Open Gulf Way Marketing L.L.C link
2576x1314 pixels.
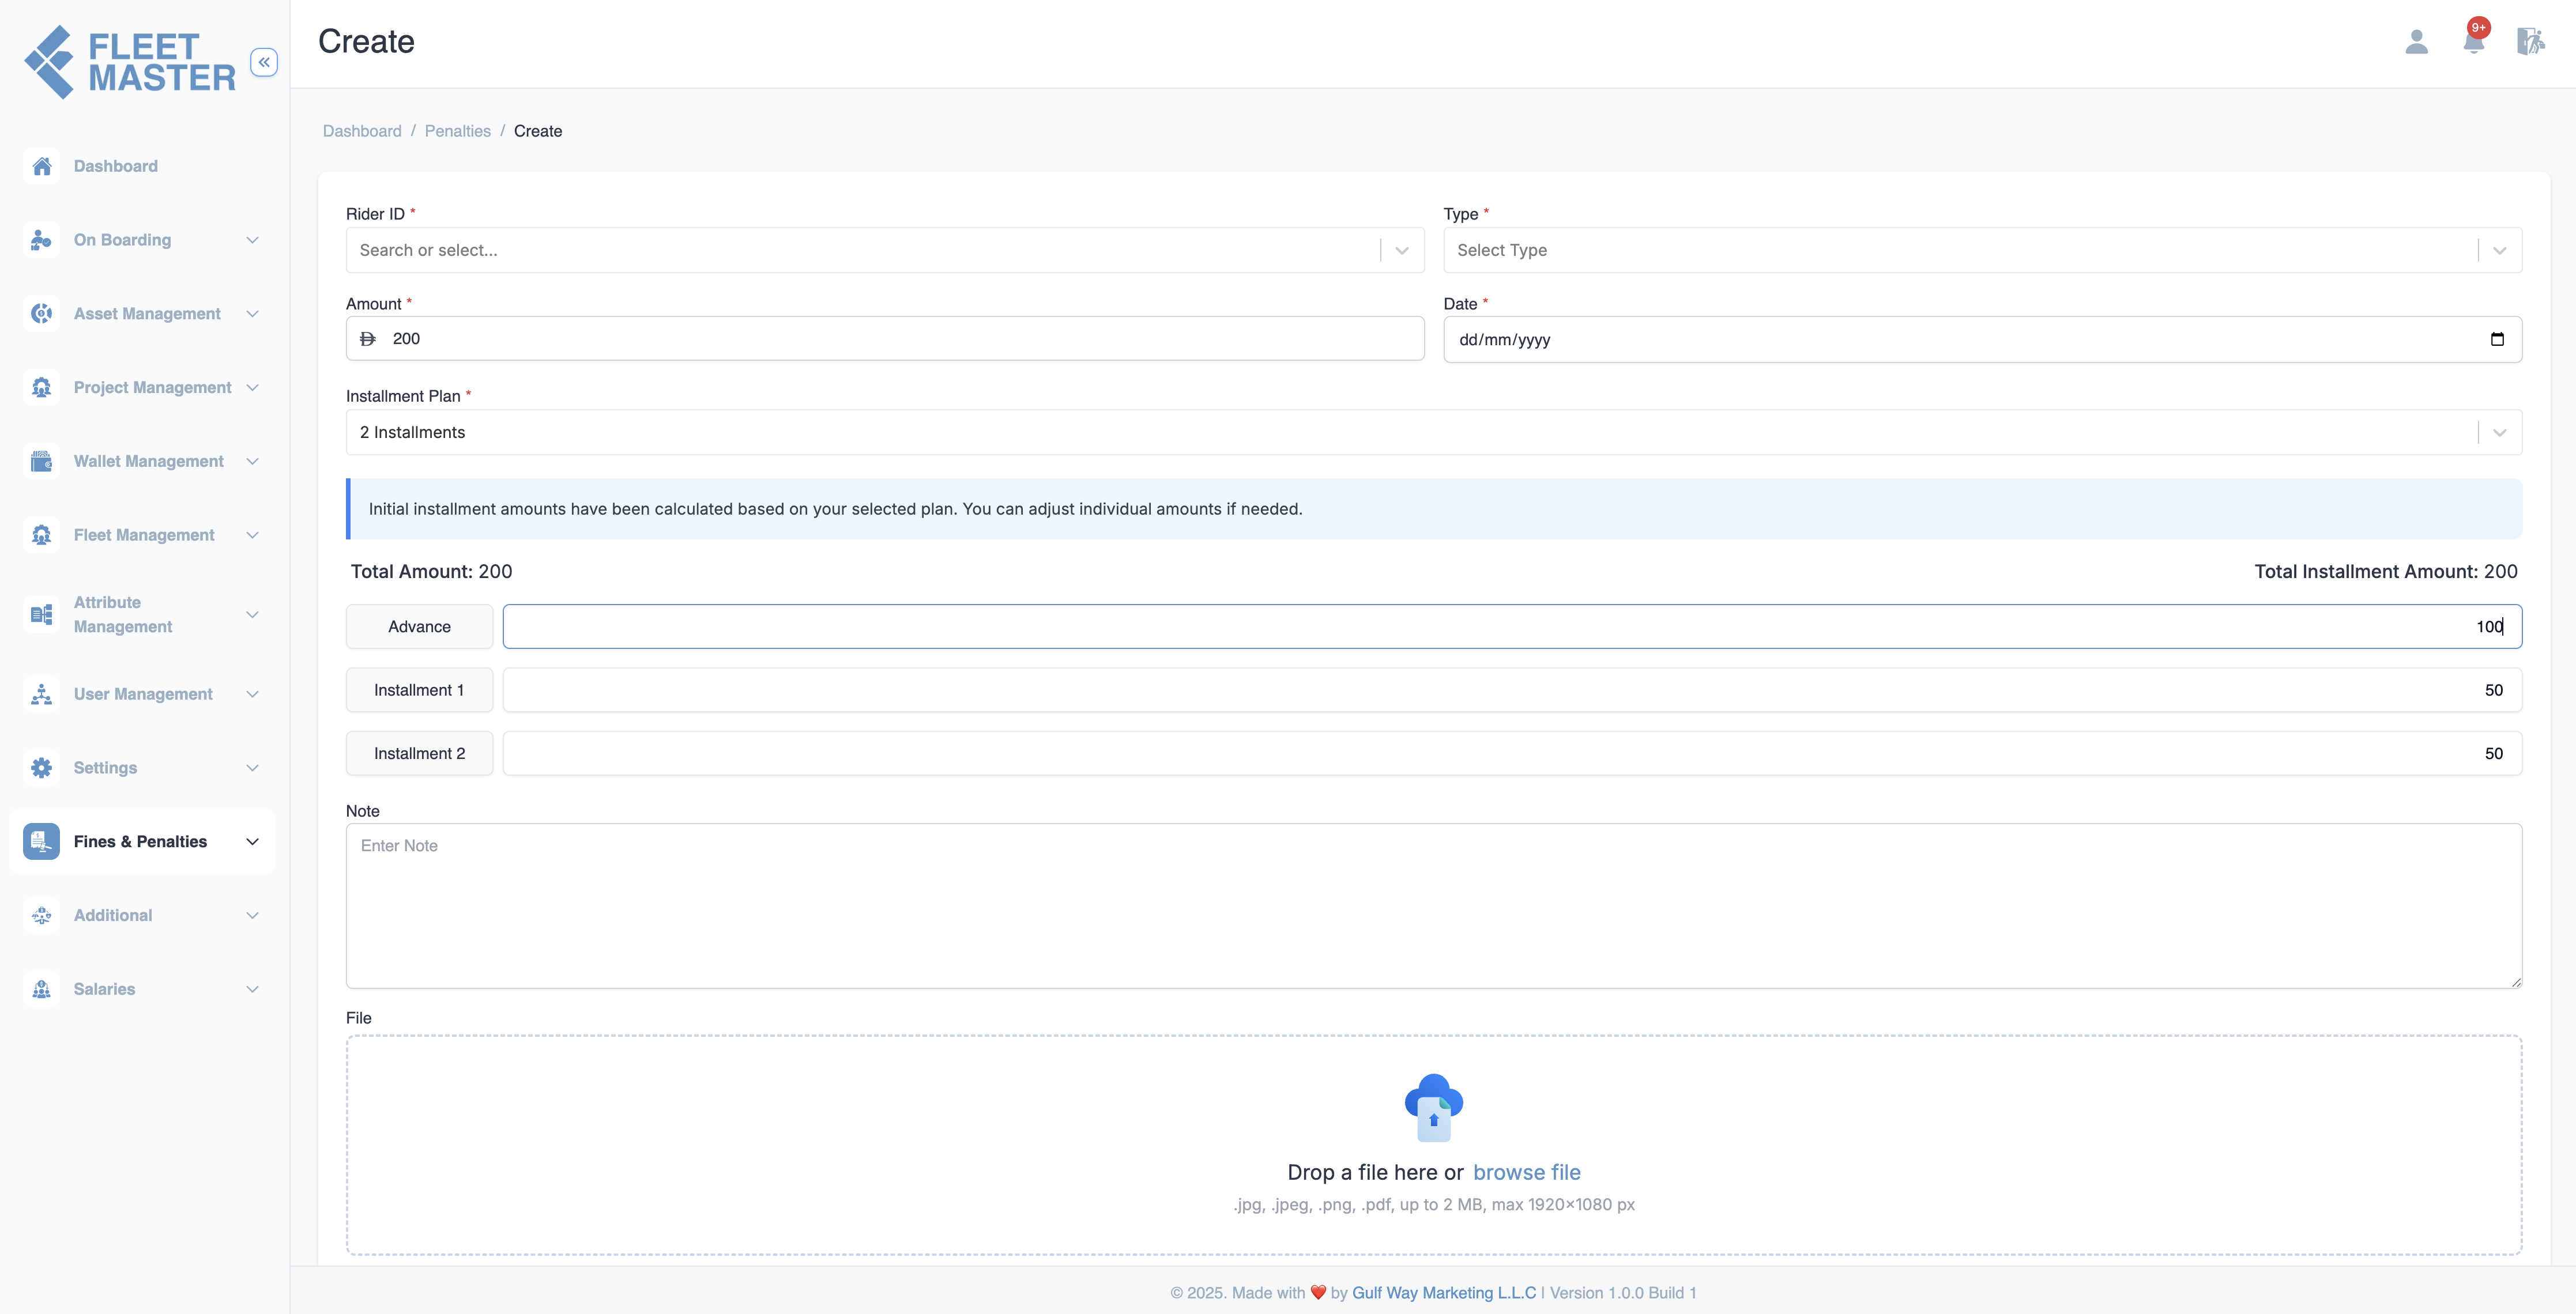point(1444,1292)
